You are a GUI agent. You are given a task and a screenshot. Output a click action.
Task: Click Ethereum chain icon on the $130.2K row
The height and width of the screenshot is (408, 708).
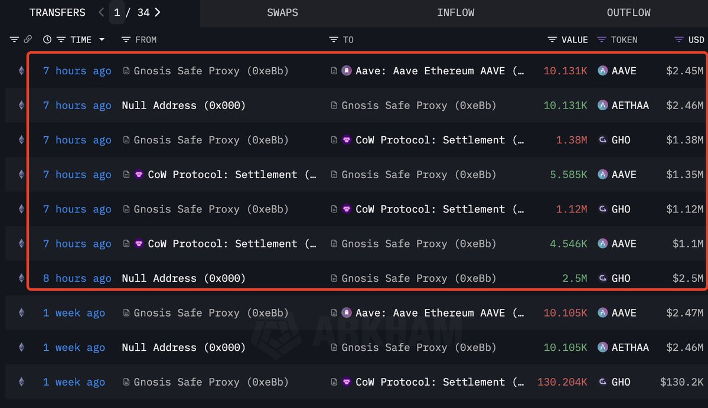[x=21, y=382]
